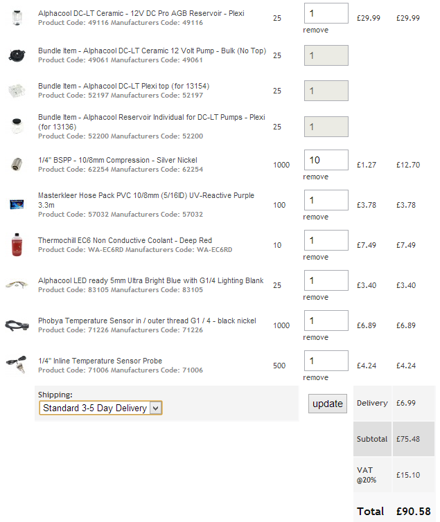Remove the BSPP Compression fitting from basket
440x522 pixels.
[315, 177]
